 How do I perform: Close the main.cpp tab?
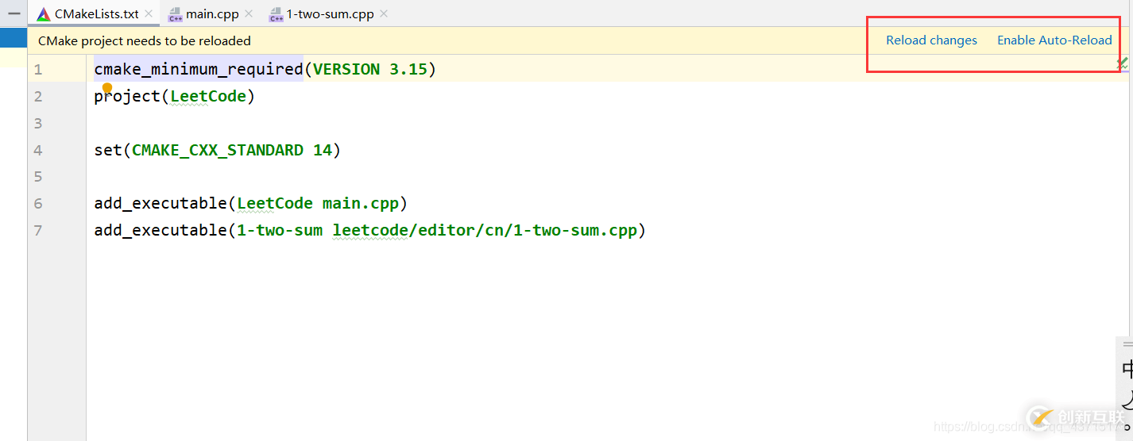[249, 14]
